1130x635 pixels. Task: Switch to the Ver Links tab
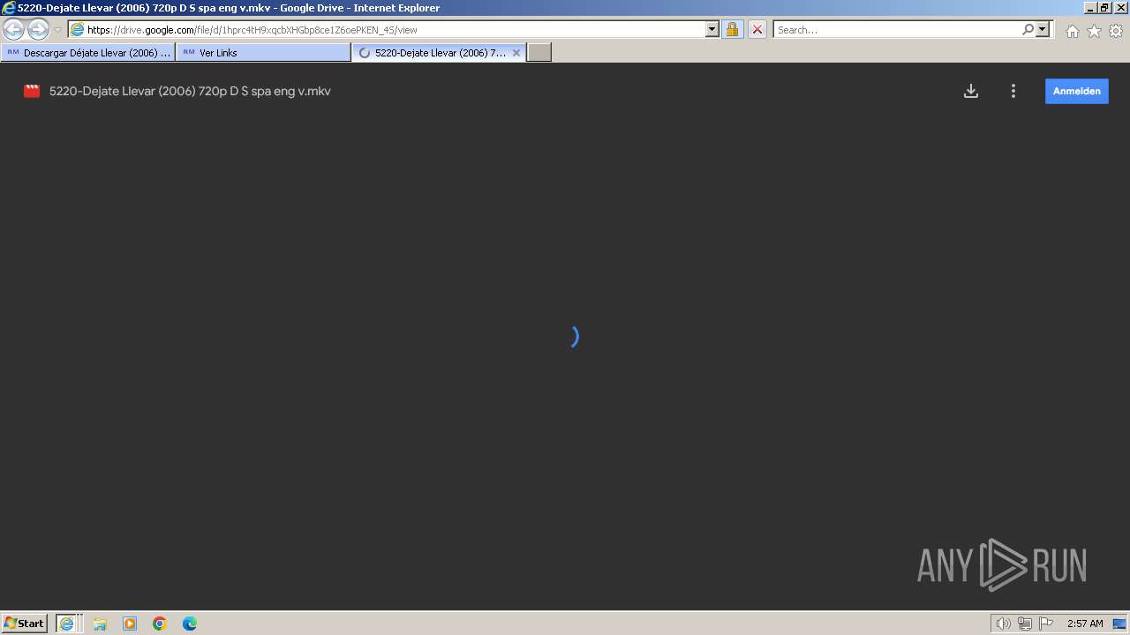tap(263, 53)
